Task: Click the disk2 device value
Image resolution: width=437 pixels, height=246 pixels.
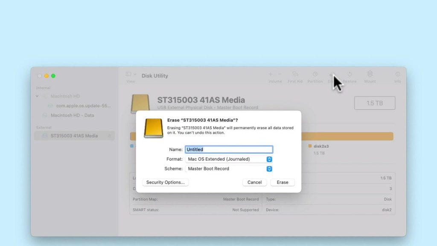Action: click(387, 210)
